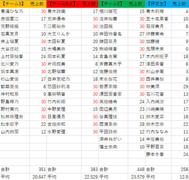Select 売上数 header in the Team S column
Viewport: 189px width, 180px height.
point(38,4)
